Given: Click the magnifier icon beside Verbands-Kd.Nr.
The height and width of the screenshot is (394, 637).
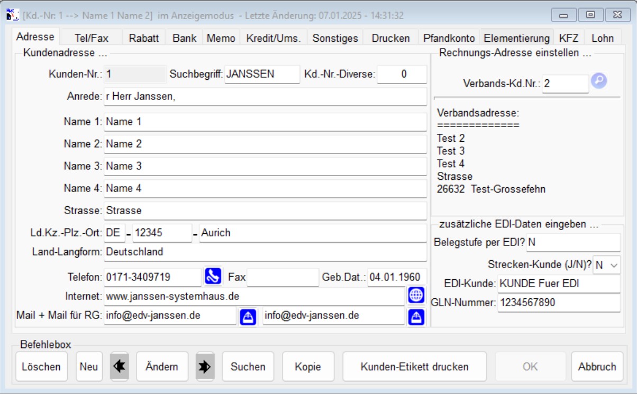Looking at the screenshot, I should (x=599, y=81).
